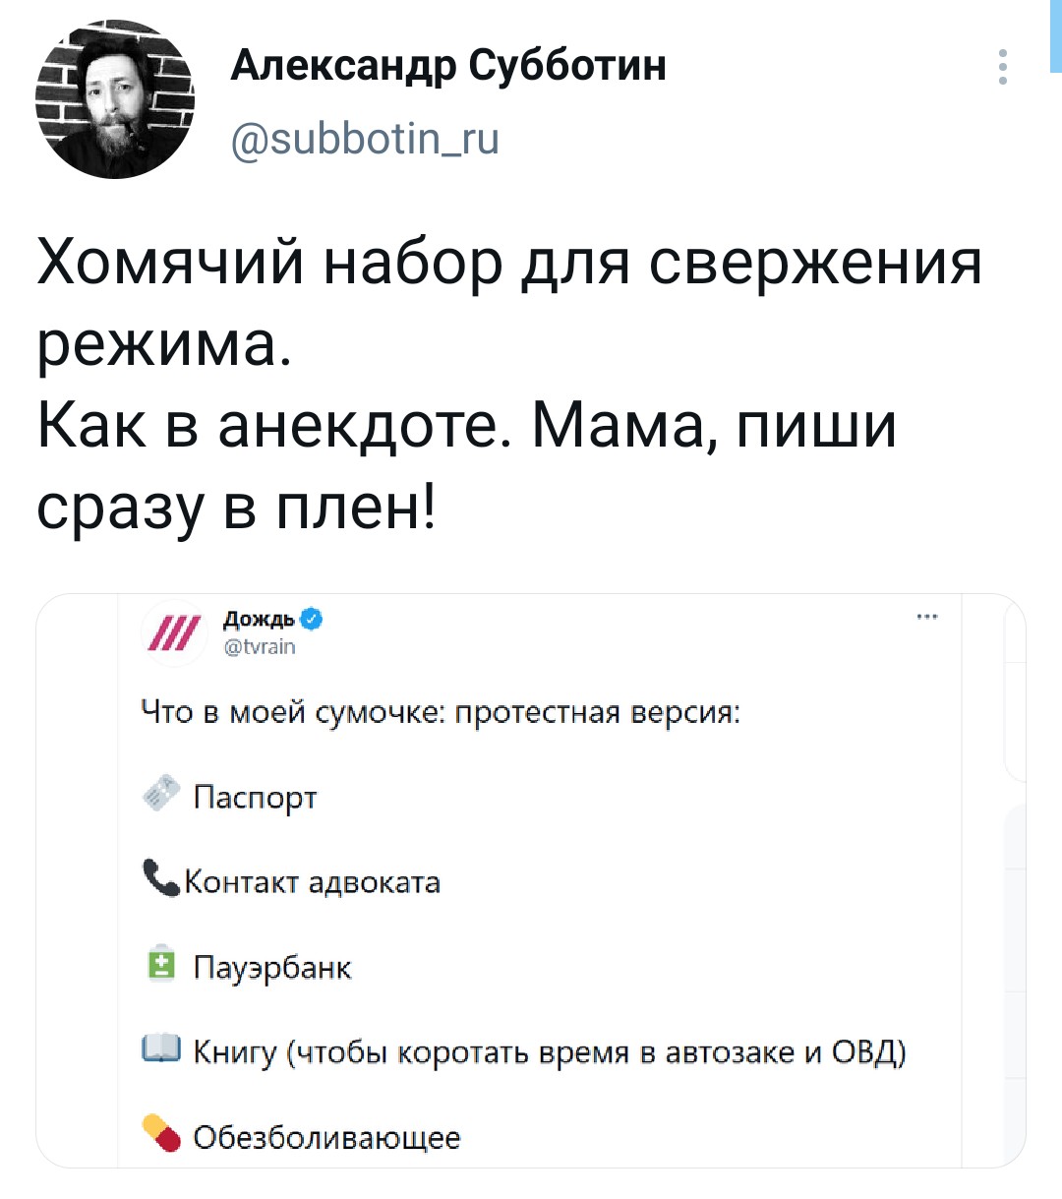Open the tweet's three-dot options menu
The height and width of the screenshot is (1199, 1062).
click(1002, 67)
